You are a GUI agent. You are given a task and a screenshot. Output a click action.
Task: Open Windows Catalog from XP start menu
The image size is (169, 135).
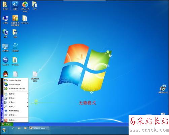click(16, 80)
